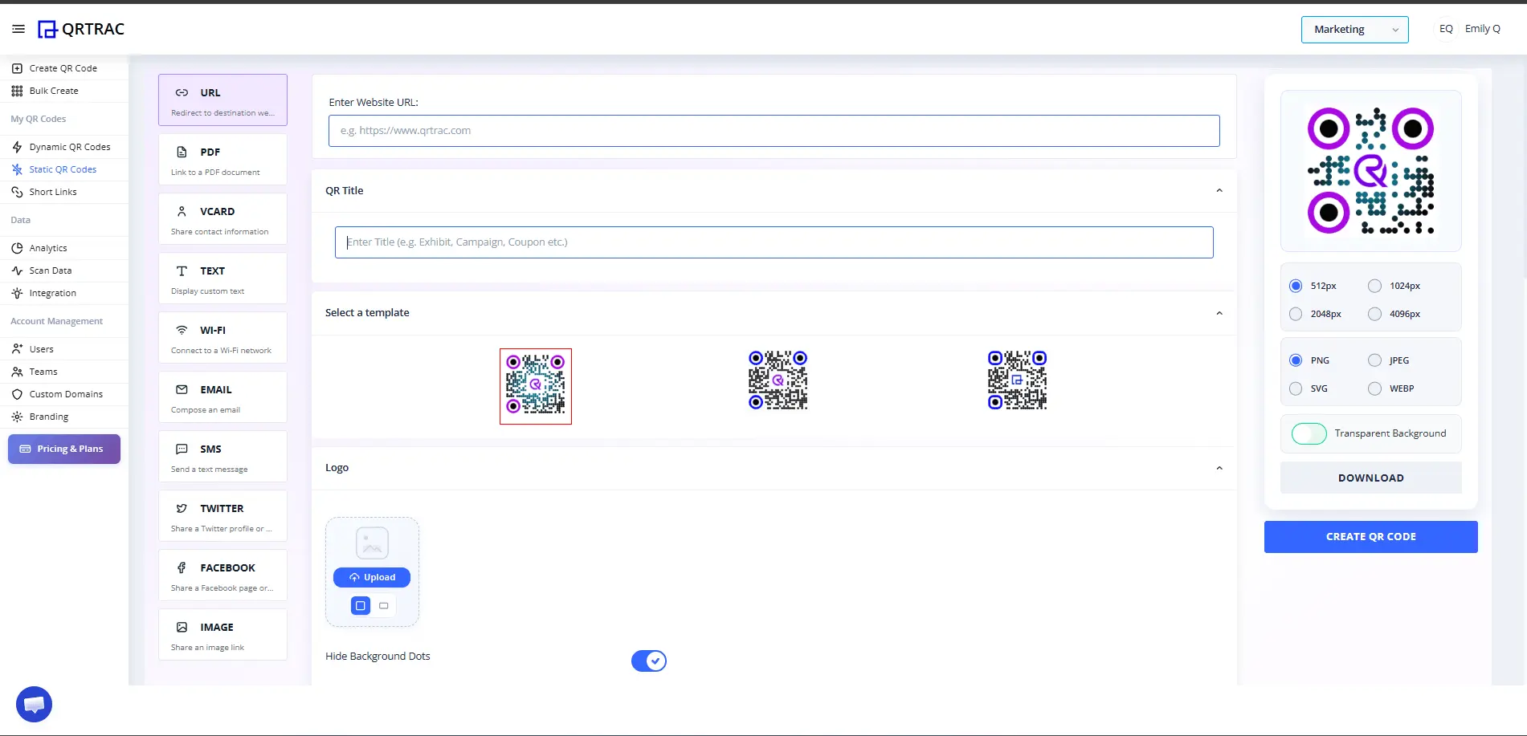1527x736 pixels.
Task: Select the SMS QR type
Action: [223, 457]
